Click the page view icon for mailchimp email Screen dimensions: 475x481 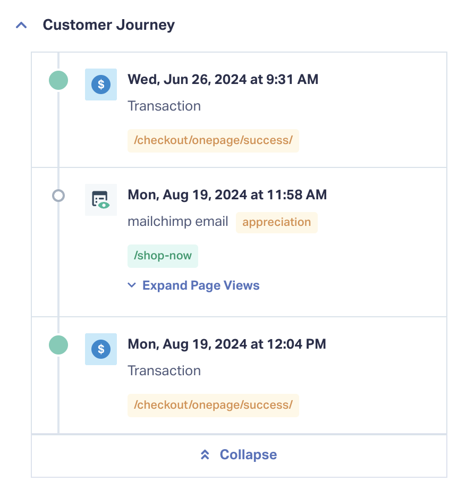(x=101, y=200)
